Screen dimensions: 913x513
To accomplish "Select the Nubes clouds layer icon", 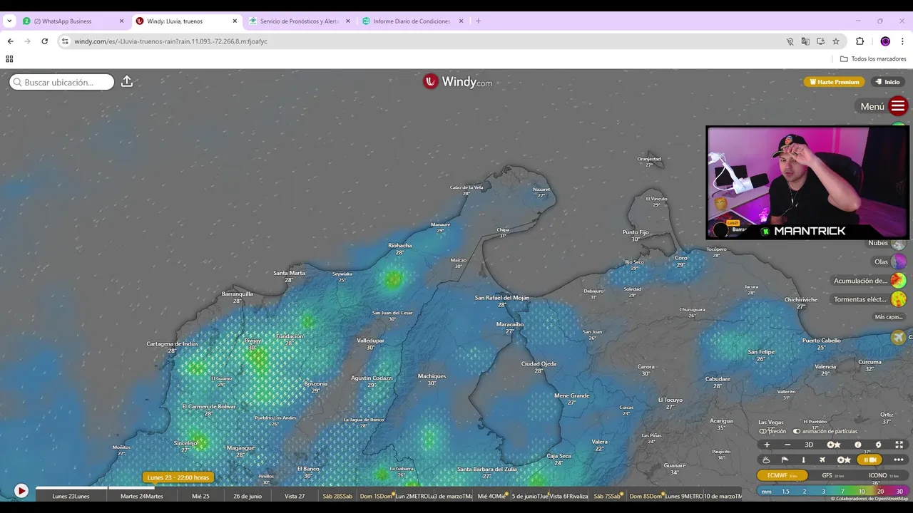I will click(899, 244).
